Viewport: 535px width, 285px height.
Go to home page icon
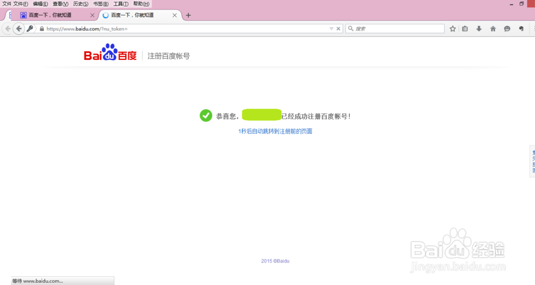pyautogui.click(x=493, y=29)
